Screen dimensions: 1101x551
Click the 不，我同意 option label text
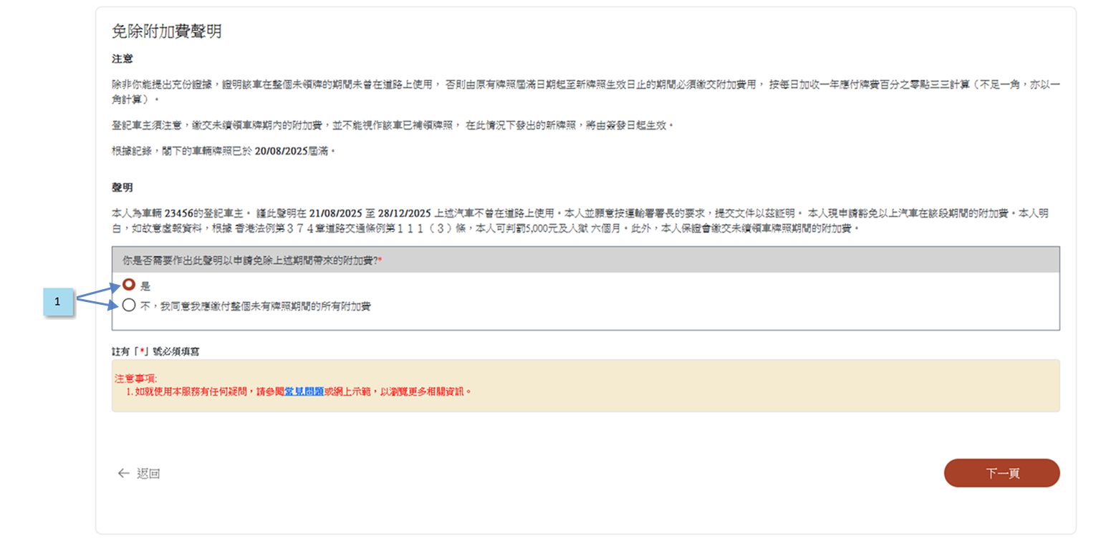click(255, 306)
